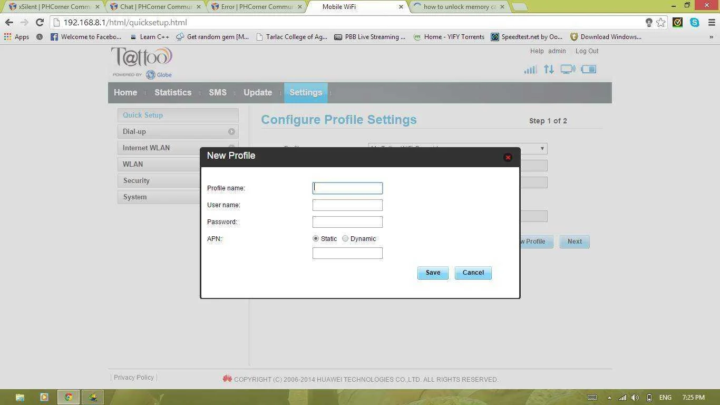Click the extension icon beside the star
This screenshot has height=405, width=720.
tap(678, 23)
